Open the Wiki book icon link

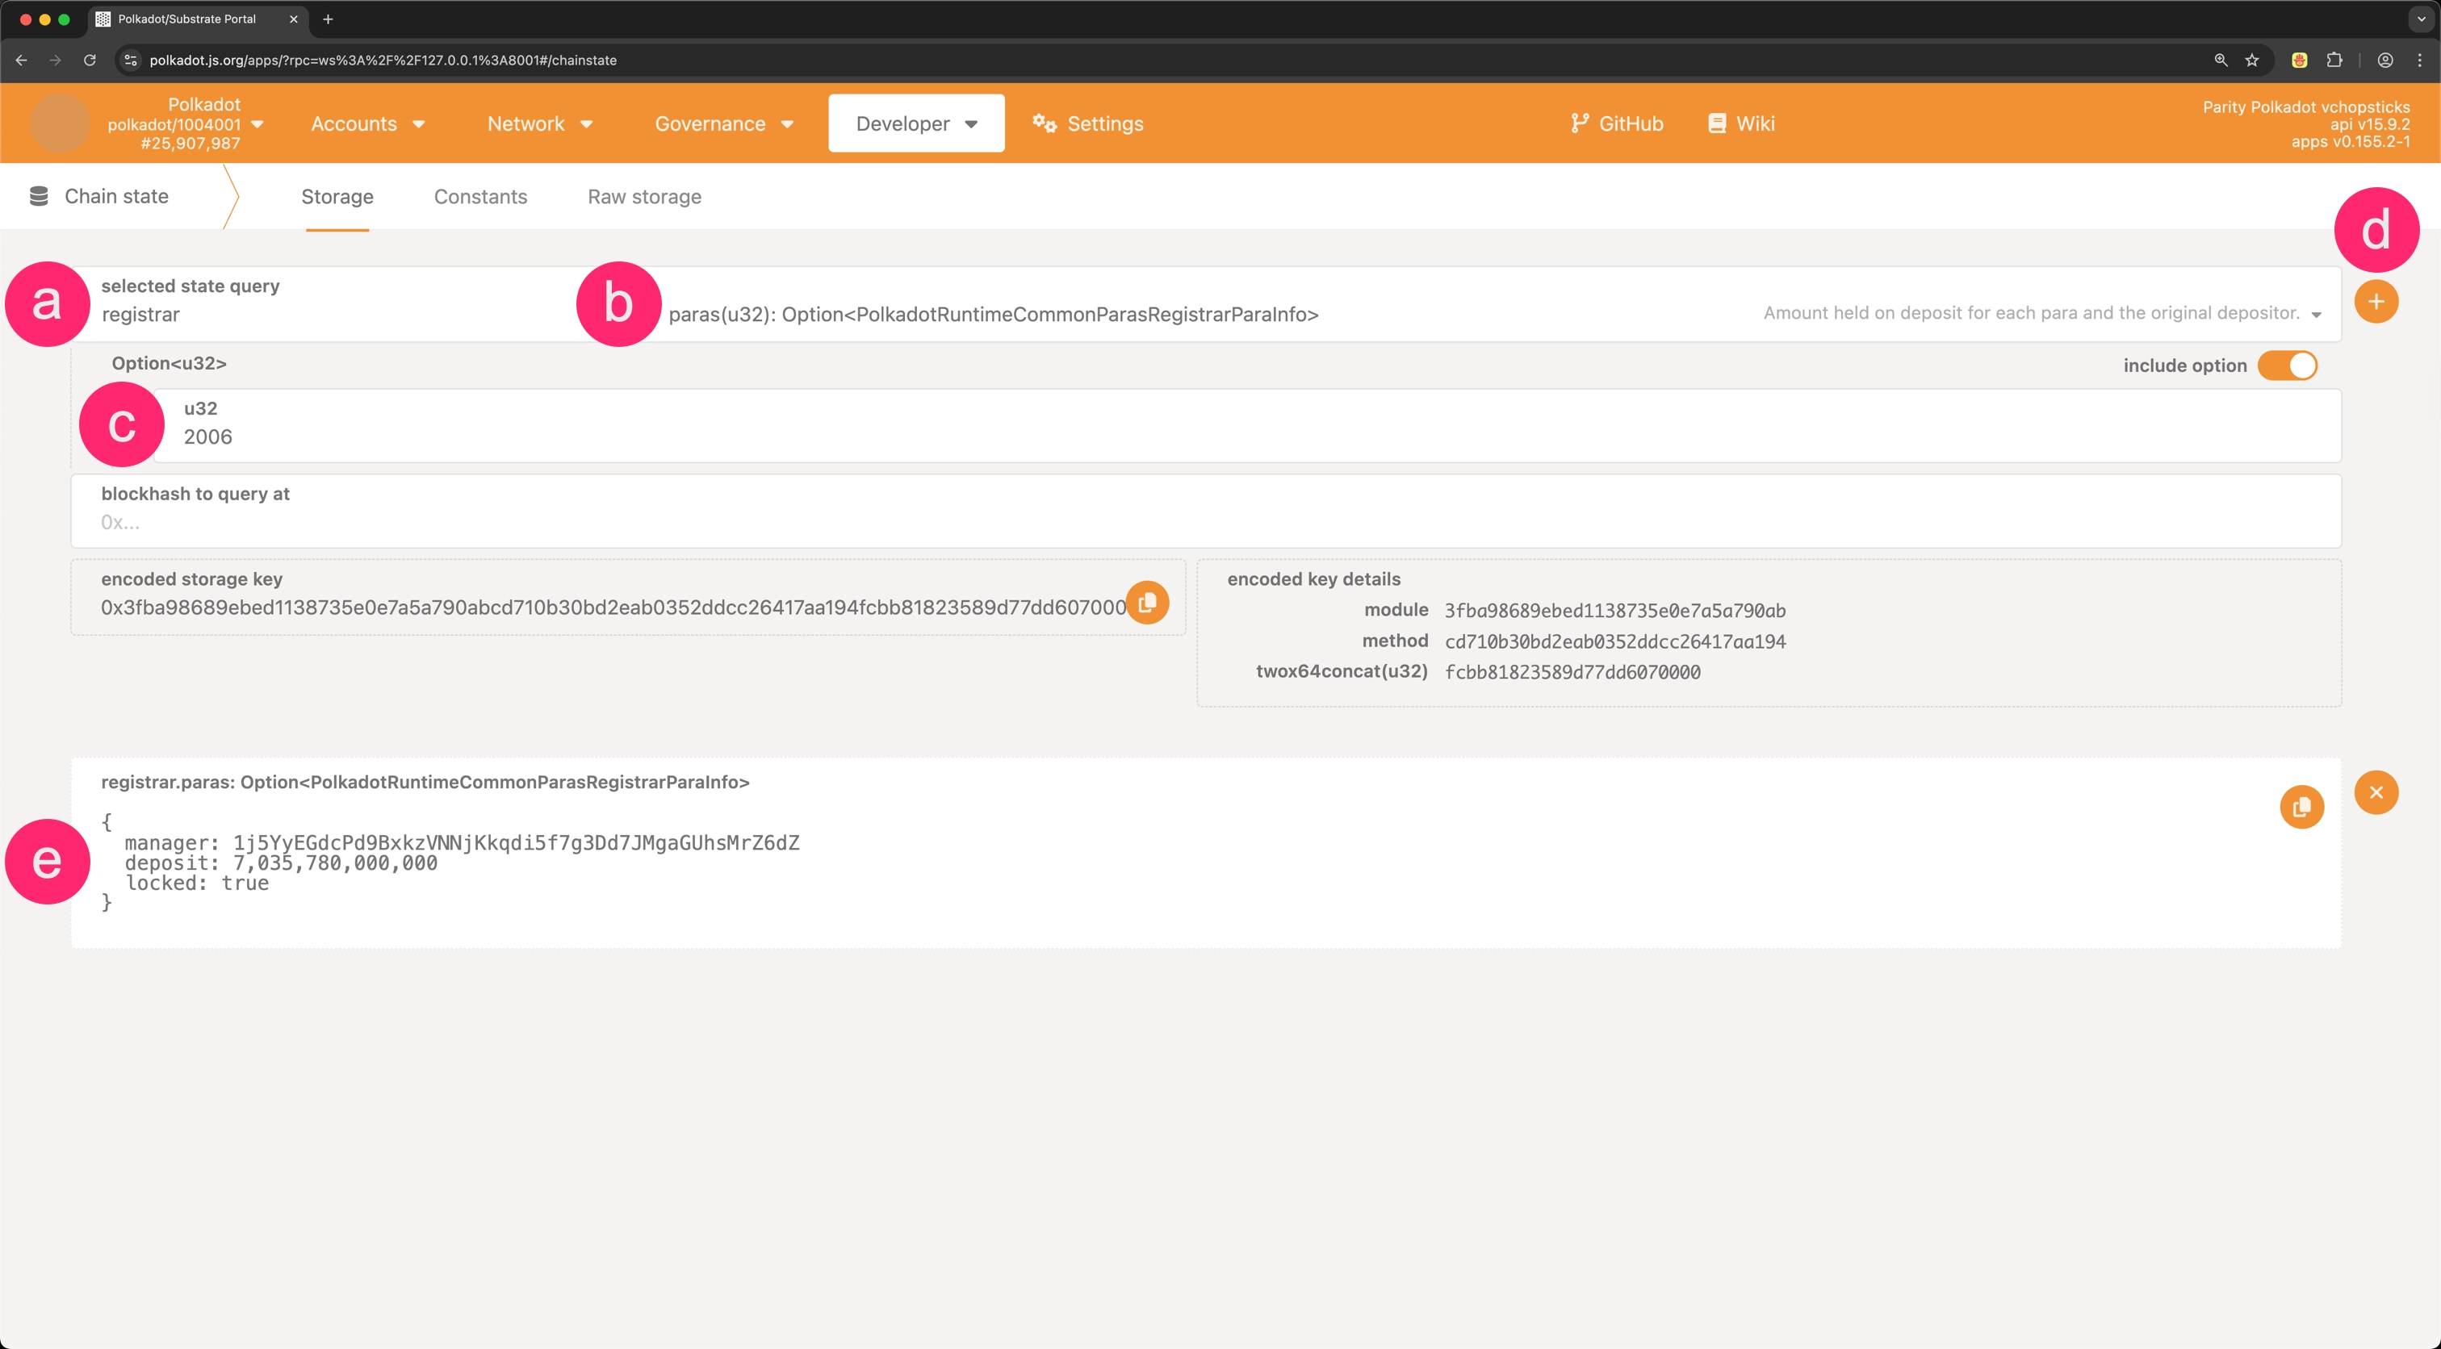coord(1716,123)
